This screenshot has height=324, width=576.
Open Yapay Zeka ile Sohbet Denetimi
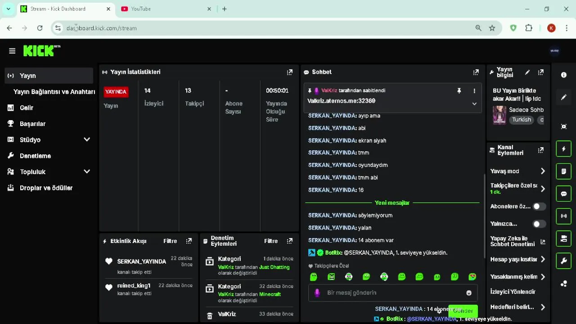[517, 242]
